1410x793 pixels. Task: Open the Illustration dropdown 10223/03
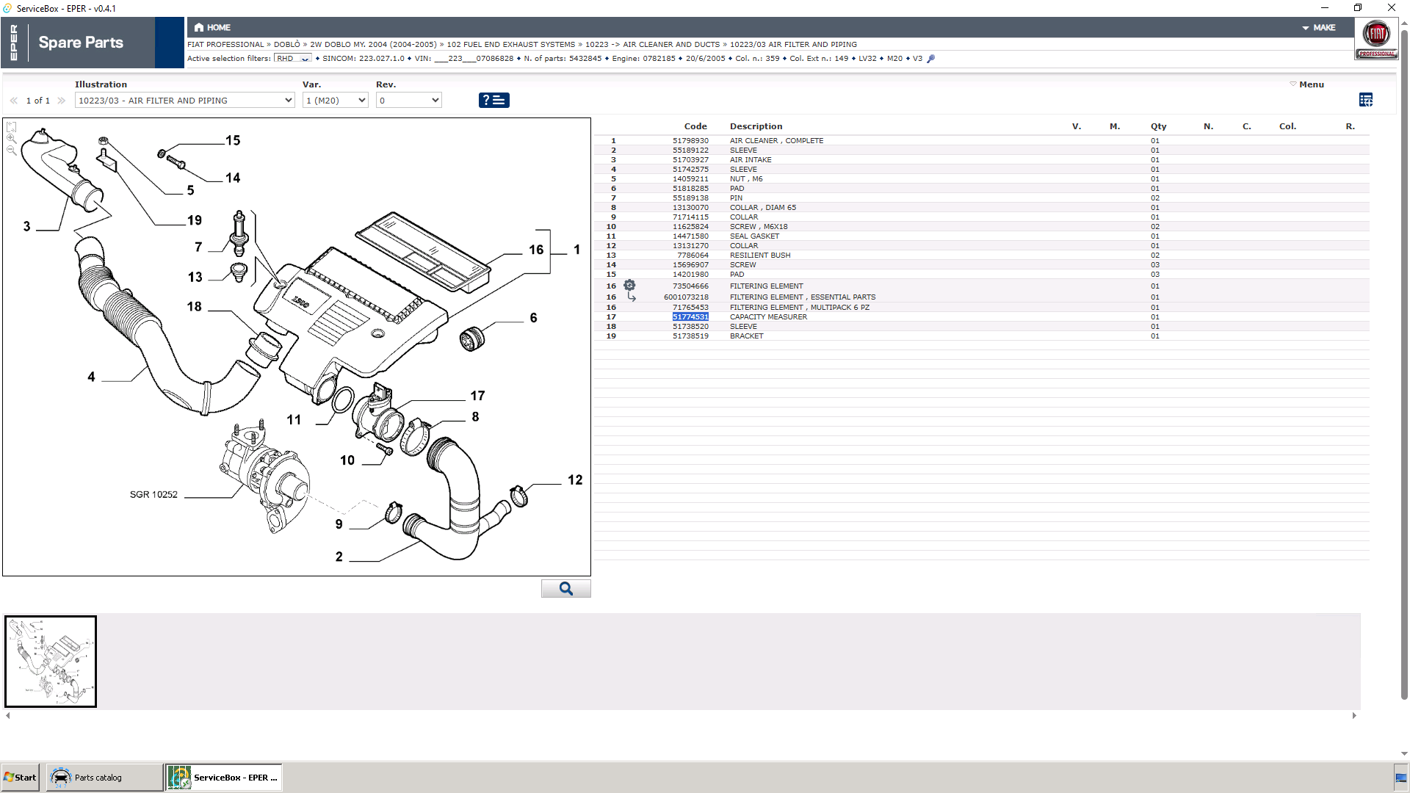tap(185, 101)
